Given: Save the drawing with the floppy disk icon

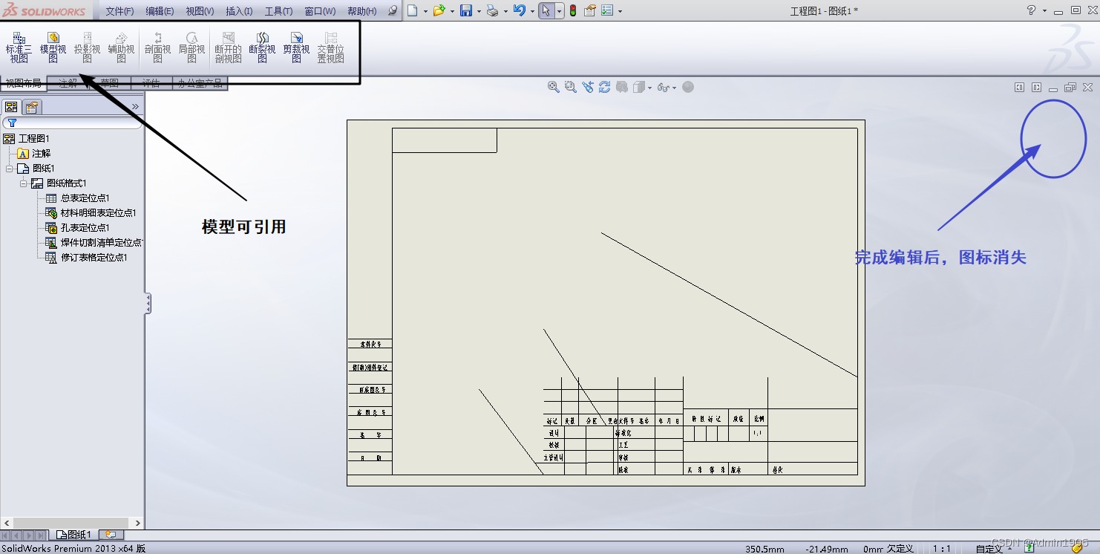Looking at the screenshot, I should coord(466,10).
